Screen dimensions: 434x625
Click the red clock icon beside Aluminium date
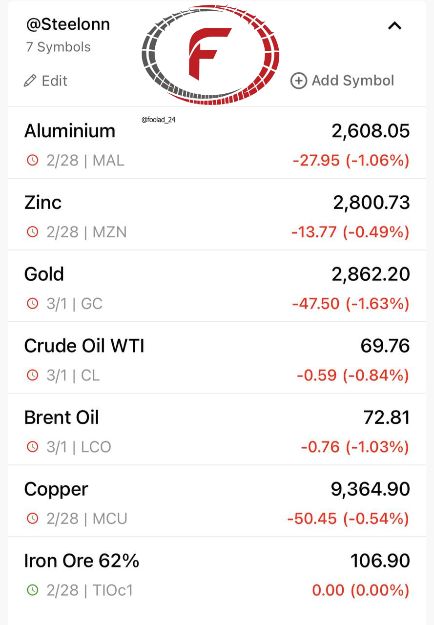(x=32, y=160)
